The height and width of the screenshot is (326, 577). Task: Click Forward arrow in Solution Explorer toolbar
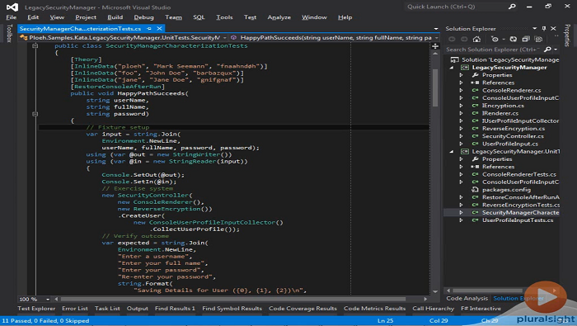click(464, 39)
